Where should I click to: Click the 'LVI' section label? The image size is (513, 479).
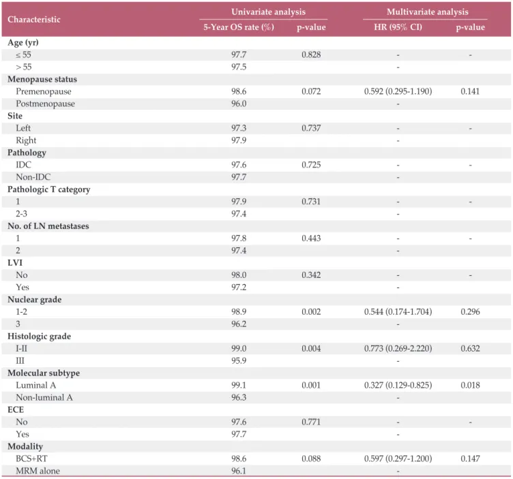tap(15, 263)
